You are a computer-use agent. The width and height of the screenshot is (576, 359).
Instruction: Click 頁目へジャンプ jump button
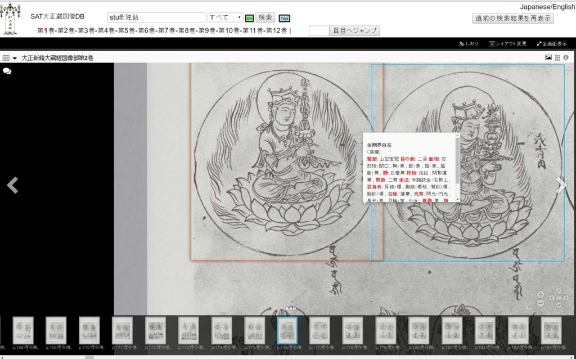(x=354, y=30)
